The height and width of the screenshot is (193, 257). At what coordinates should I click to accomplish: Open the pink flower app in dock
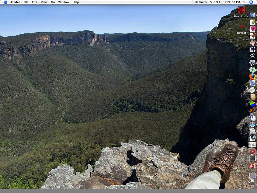tap(252, 29)
